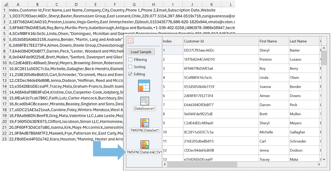Select last name cell Gallagher in grid
Screen dimensions: 331x171
(x=304, y=132)
